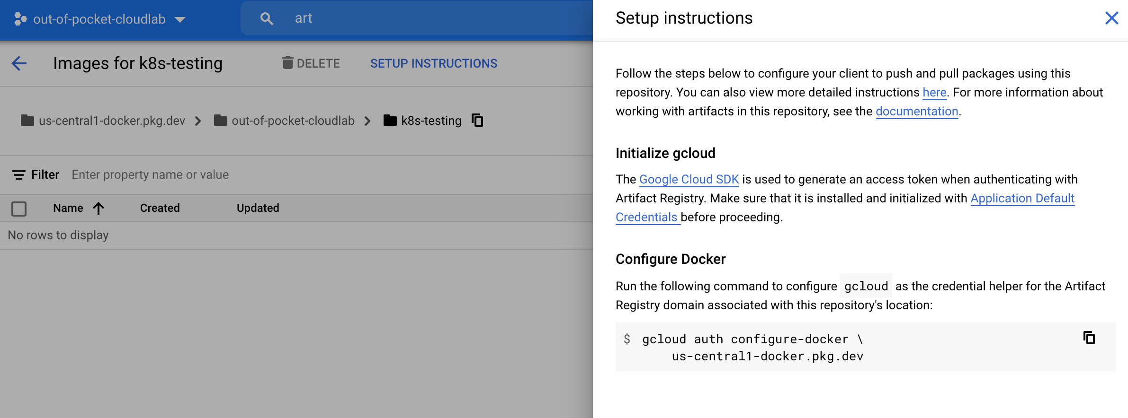The height and width of the screenshot is (418, 1128).
Task: Click the trash icon for Delete
Action: click(287, 63)
